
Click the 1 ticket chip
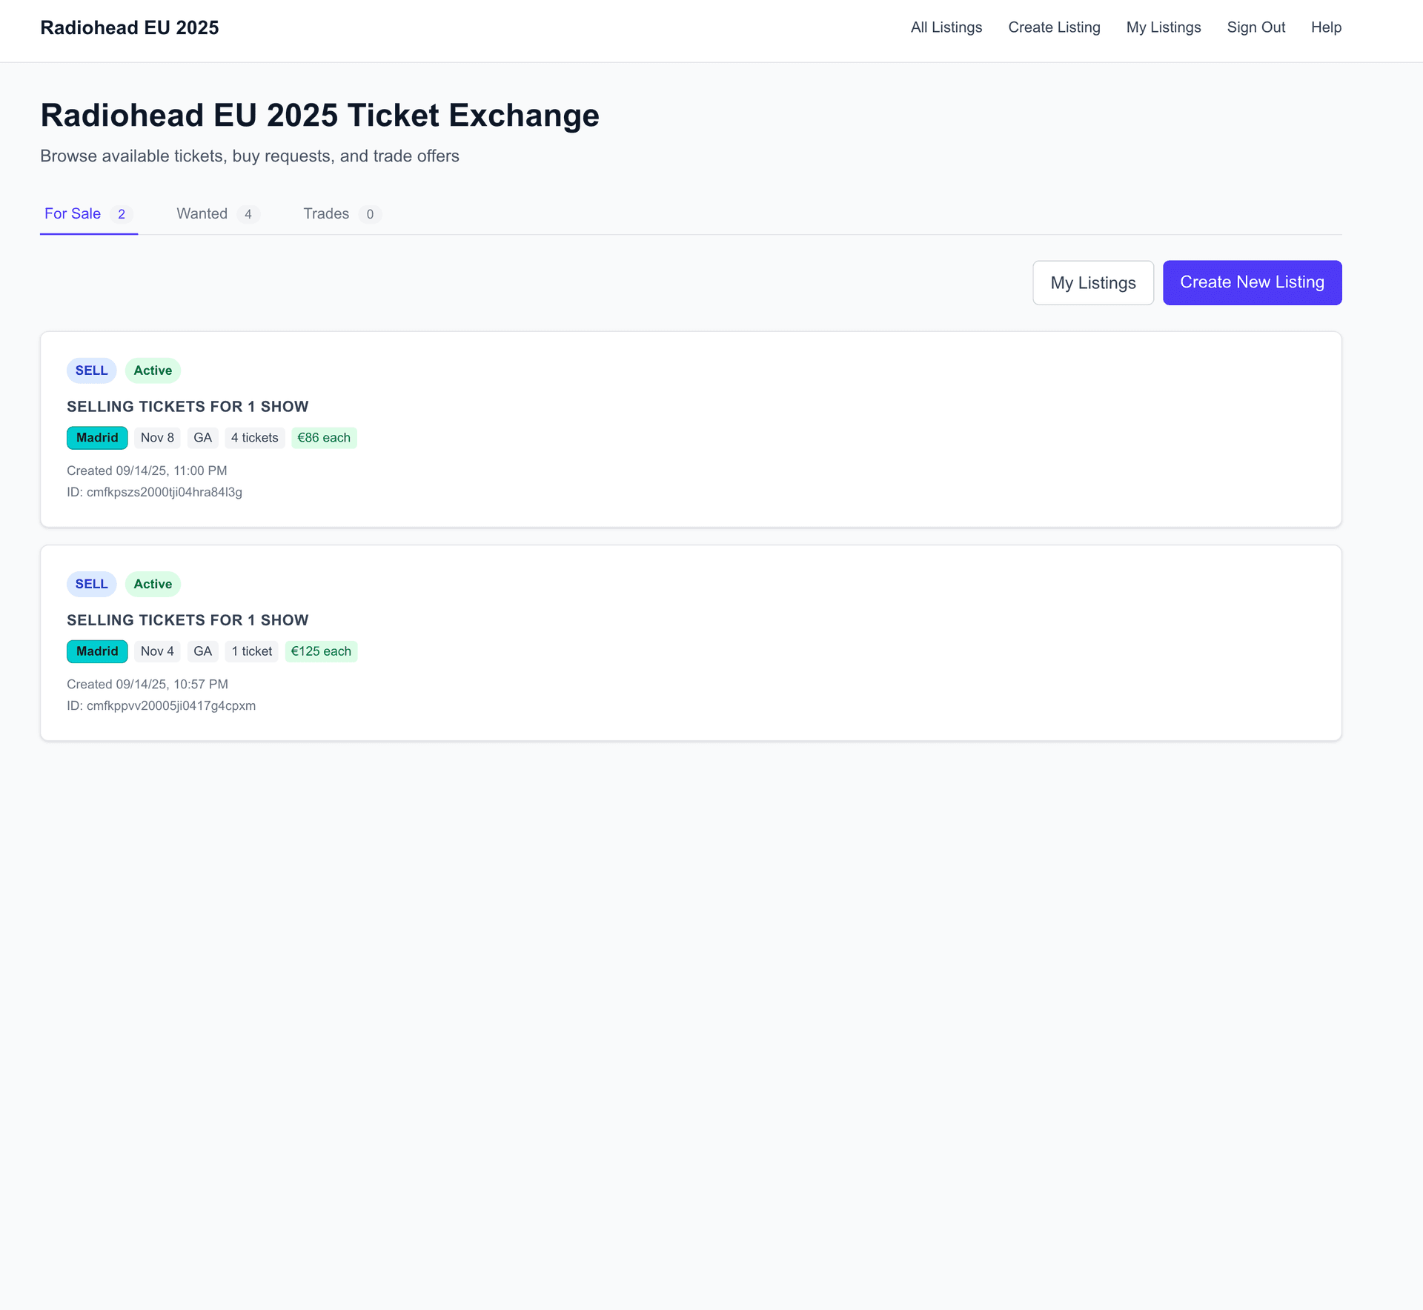[x=251, y=651]
